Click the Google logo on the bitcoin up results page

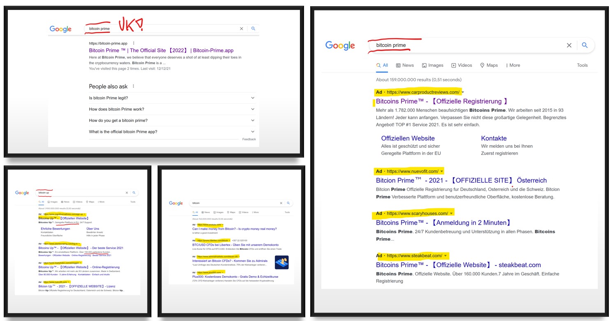(22, 193)
